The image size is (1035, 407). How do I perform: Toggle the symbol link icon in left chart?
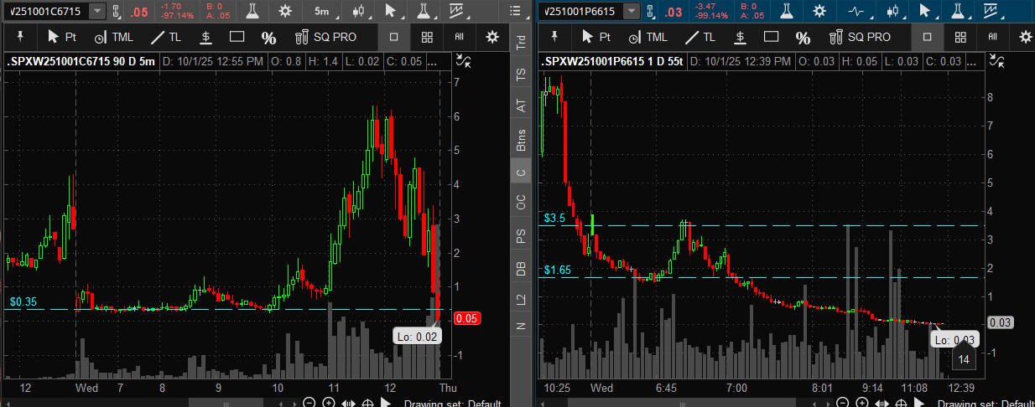[116, 12]
